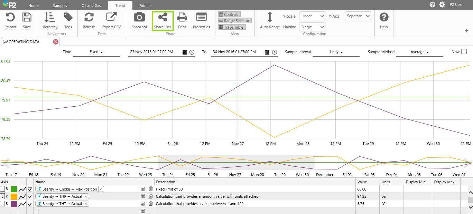Close the OPERATING DATA trend tab
Screen dimensions: 473x214
(x=56, y=42)
